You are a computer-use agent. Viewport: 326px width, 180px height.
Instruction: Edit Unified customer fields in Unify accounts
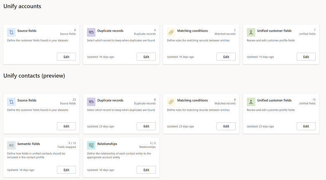[x=306, y=57]
